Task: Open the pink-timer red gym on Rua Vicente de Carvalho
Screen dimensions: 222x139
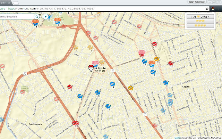Action: pyautogui.click(x=142, y=54)
